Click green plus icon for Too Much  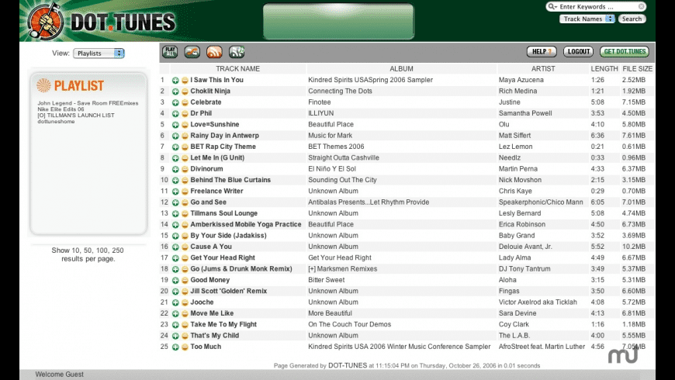pyautogui.click(x=175, y=347)
